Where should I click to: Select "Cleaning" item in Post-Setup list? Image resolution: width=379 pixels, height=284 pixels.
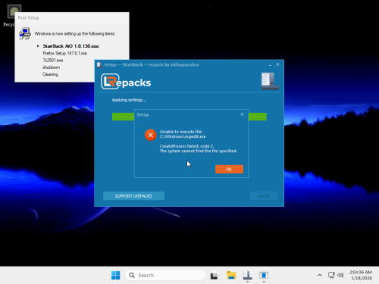point(50,74)
